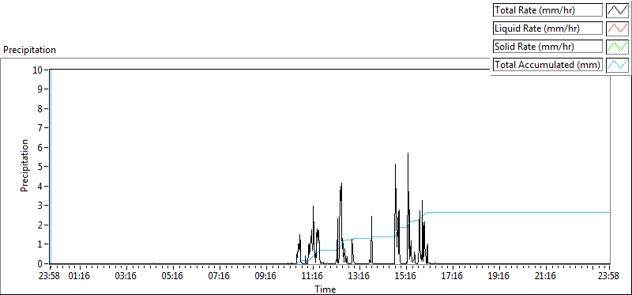Click the vertical Precipitation y-axis label
The width and height of the screenshot is (632, 295).
(x=25, y=166)
